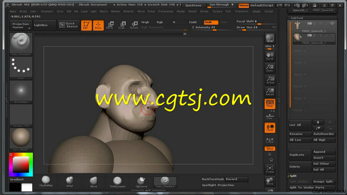Open the BrushAlpha picker
Screen dimensions: 347x195
[x=21, y=92]
